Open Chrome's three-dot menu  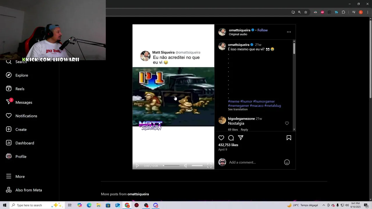368,12
